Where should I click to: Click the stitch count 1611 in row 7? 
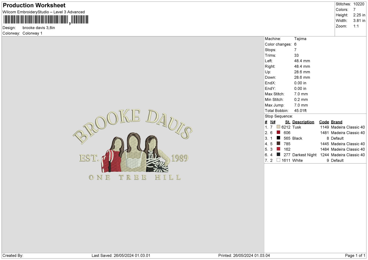(x=286, y=160)
